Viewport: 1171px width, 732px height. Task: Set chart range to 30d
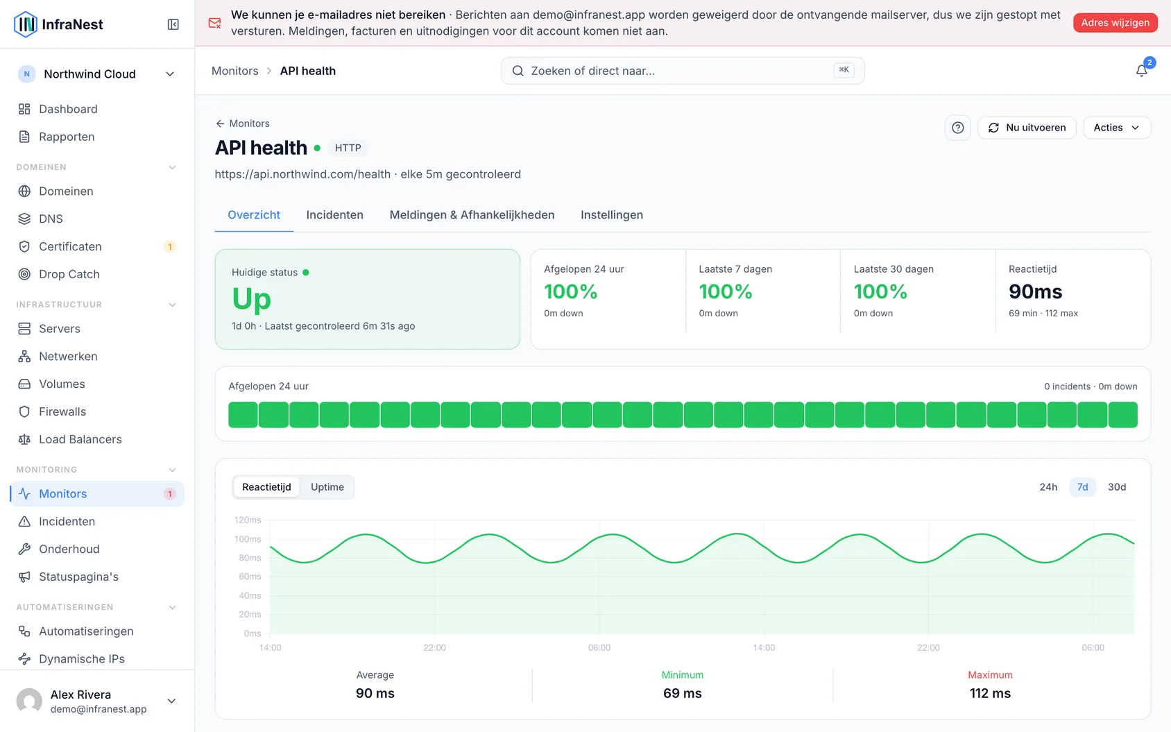point(1117,487)
